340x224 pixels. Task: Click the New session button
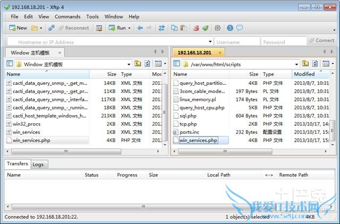click(x=18, y=28)
